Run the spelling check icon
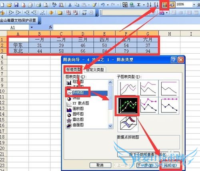Viewport: 200px width, 171px height. 54,5
